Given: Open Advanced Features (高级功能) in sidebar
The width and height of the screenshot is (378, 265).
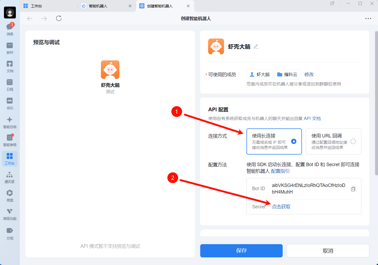Looking at the screenshot, I should [10, 214].
